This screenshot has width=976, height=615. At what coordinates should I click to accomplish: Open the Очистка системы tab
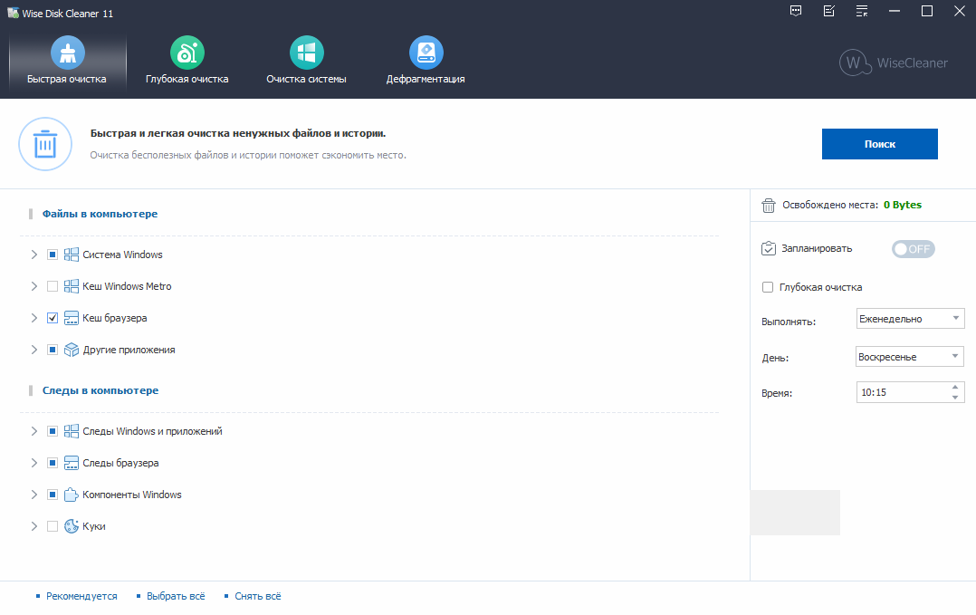click(x=306, y=61)
